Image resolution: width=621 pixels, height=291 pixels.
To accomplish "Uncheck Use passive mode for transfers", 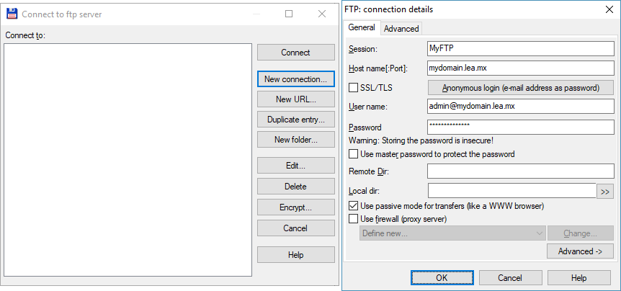I will click(x=353, y=206).
